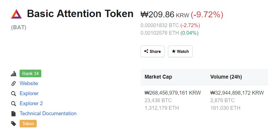
Task: Select the green Rank 34 badge
Action: [x=30, y=73]
